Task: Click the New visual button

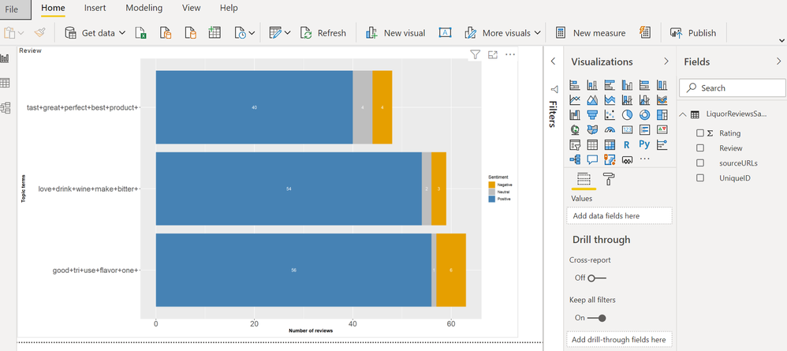Action: pyautogui.click(x=395, y=33)
